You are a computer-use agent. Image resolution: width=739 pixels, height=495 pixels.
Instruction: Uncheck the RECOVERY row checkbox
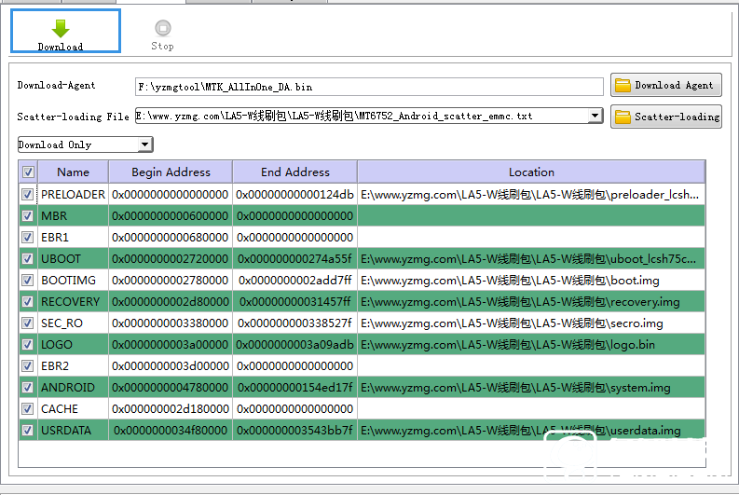point(28,302)
